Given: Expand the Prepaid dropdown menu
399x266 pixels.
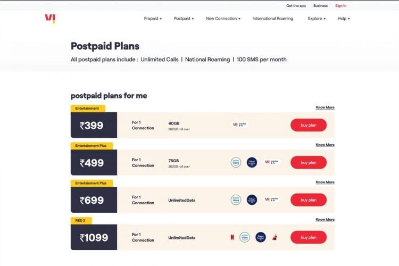Looking at the screenshot, I should pyautogui.click(x=153, y=19).
